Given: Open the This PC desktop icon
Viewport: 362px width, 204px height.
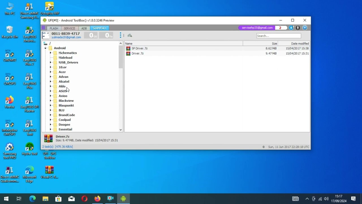Looking at the screenshot, I should coord(10,9).
